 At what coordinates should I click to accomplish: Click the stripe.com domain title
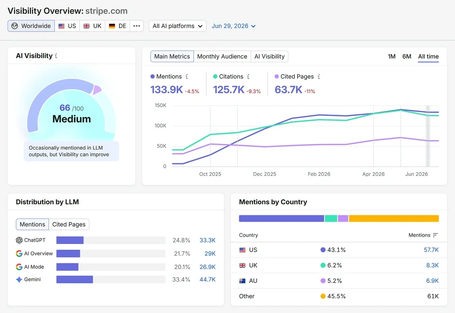tap(107, 11)
